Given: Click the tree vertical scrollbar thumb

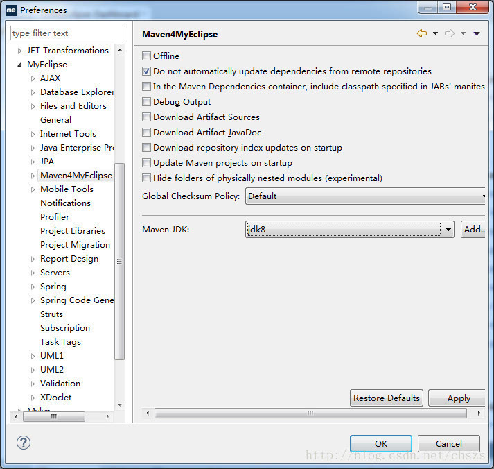Looking at the screenshot, I should 119,261.
